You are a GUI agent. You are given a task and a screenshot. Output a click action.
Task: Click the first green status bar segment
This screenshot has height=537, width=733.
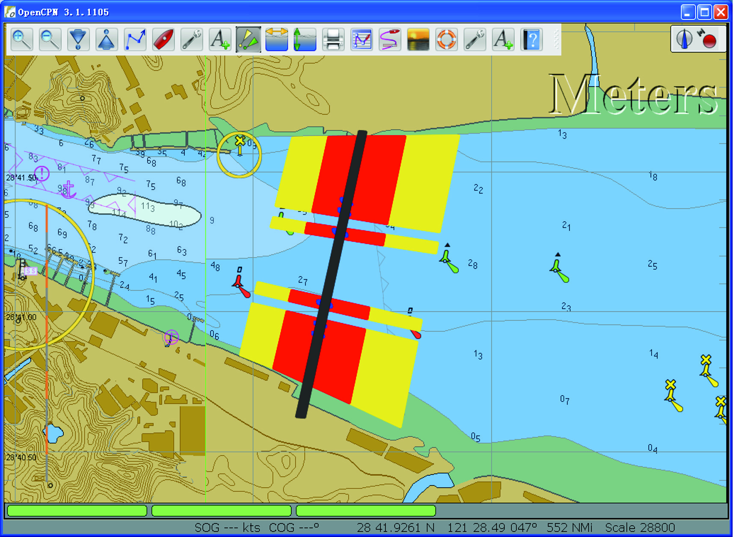(77, 510)
